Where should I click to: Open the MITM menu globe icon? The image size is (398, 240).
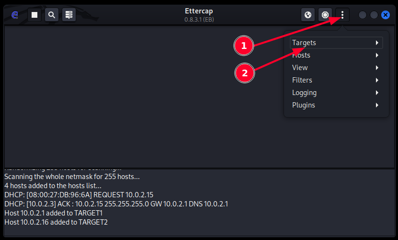(308, 15)
